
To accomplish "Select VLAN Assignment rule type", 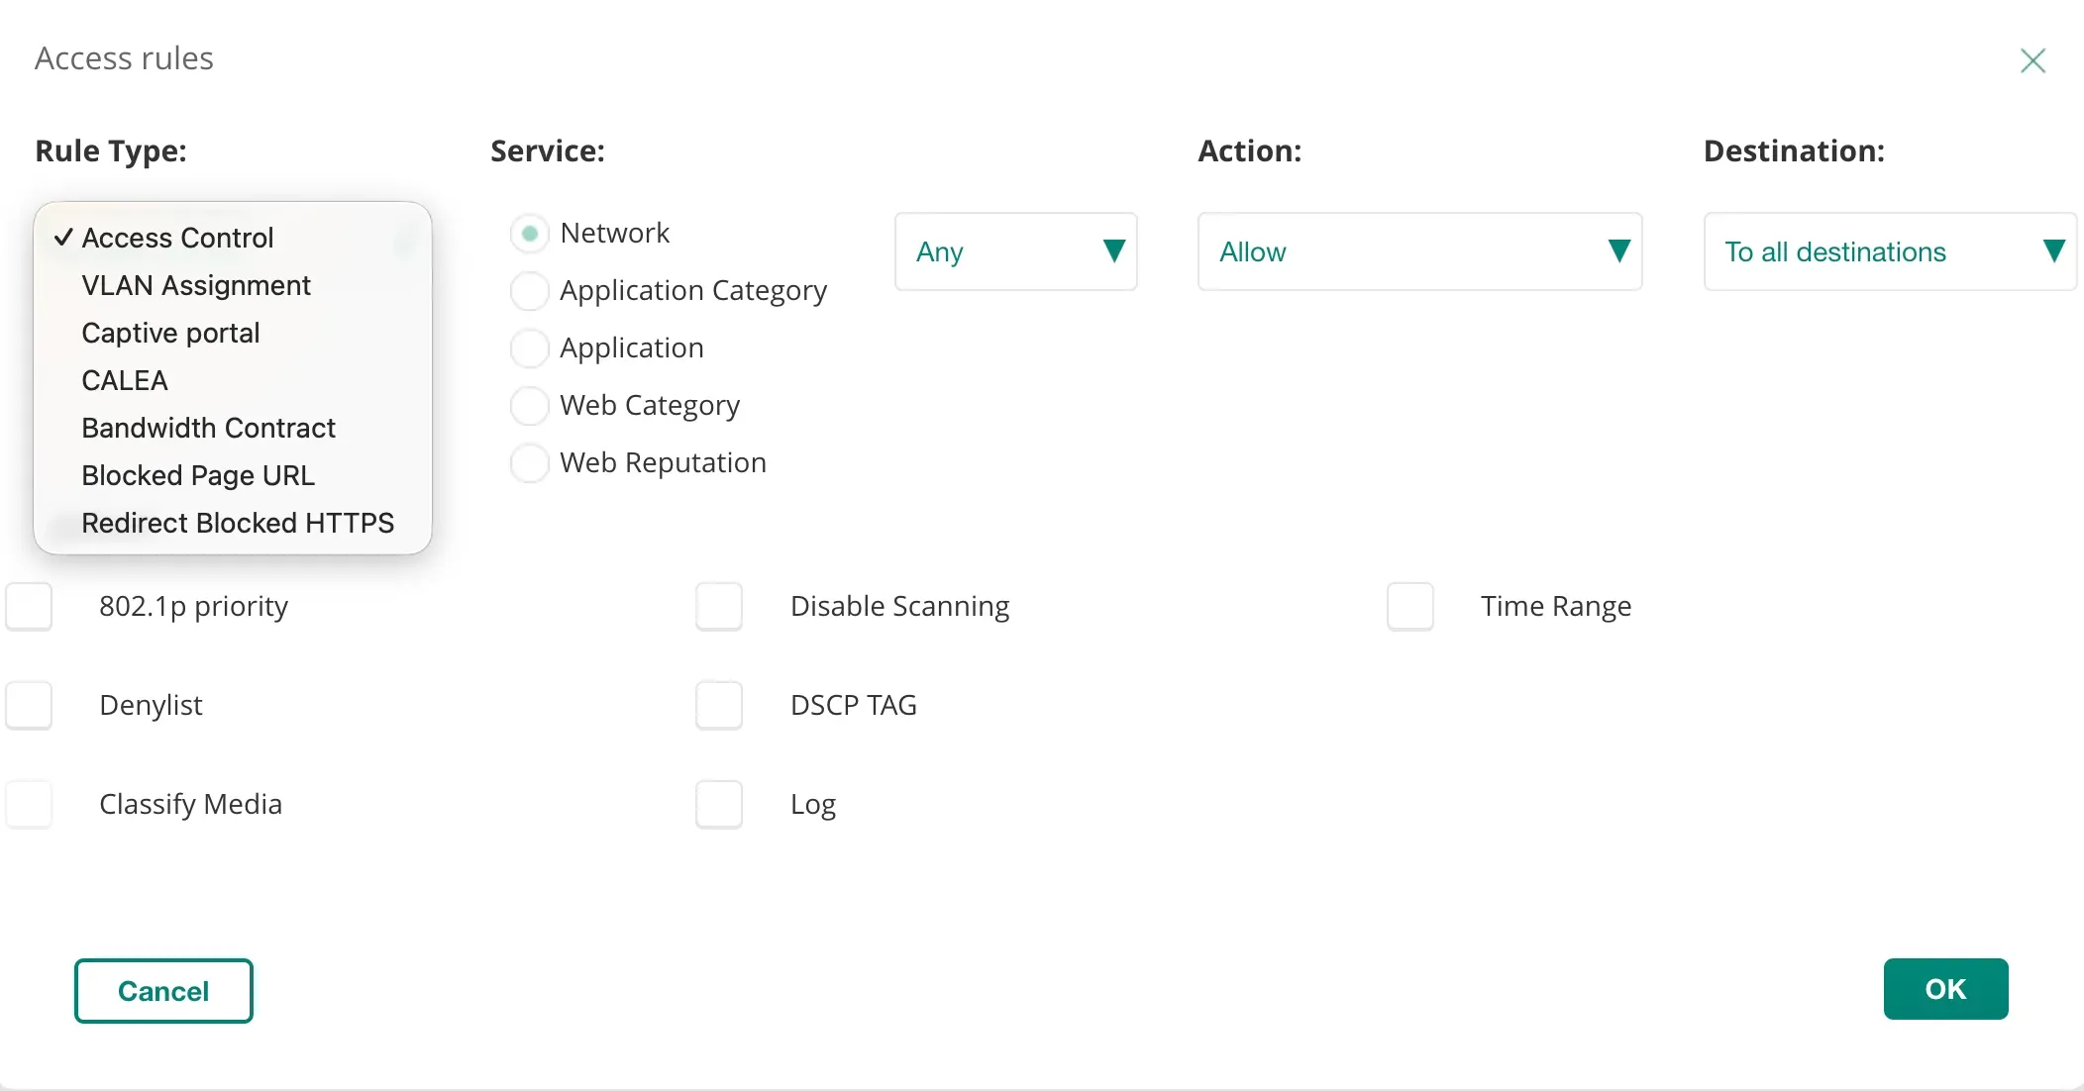I will 196,285.
